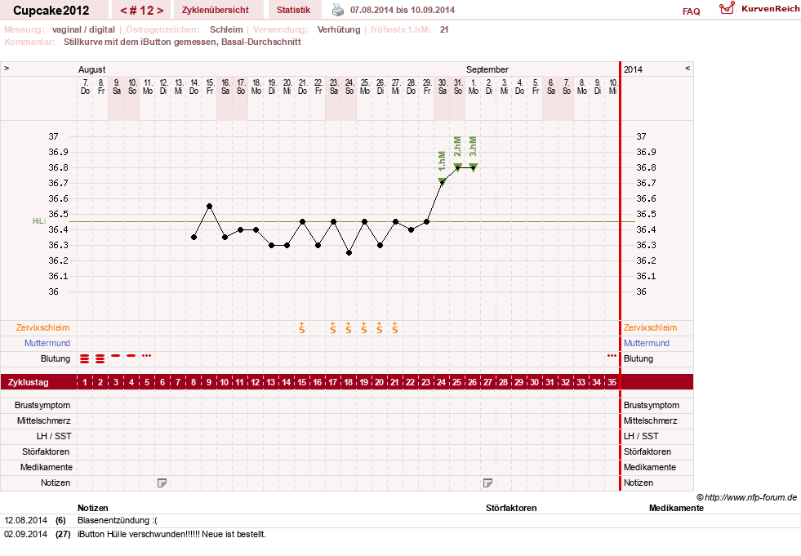Click the note iButton Hülle verschwunden
Viewport: 801px width, 556px height.
pos(171,534)
